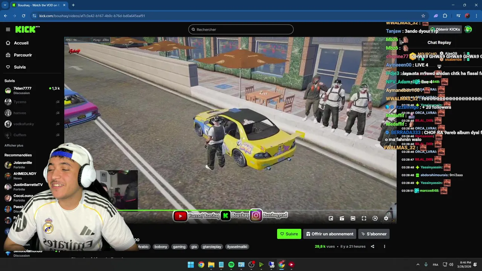Open Chrome three-dot menu
The height and width of the screenshot is (271, 482).
pos(476,16)
